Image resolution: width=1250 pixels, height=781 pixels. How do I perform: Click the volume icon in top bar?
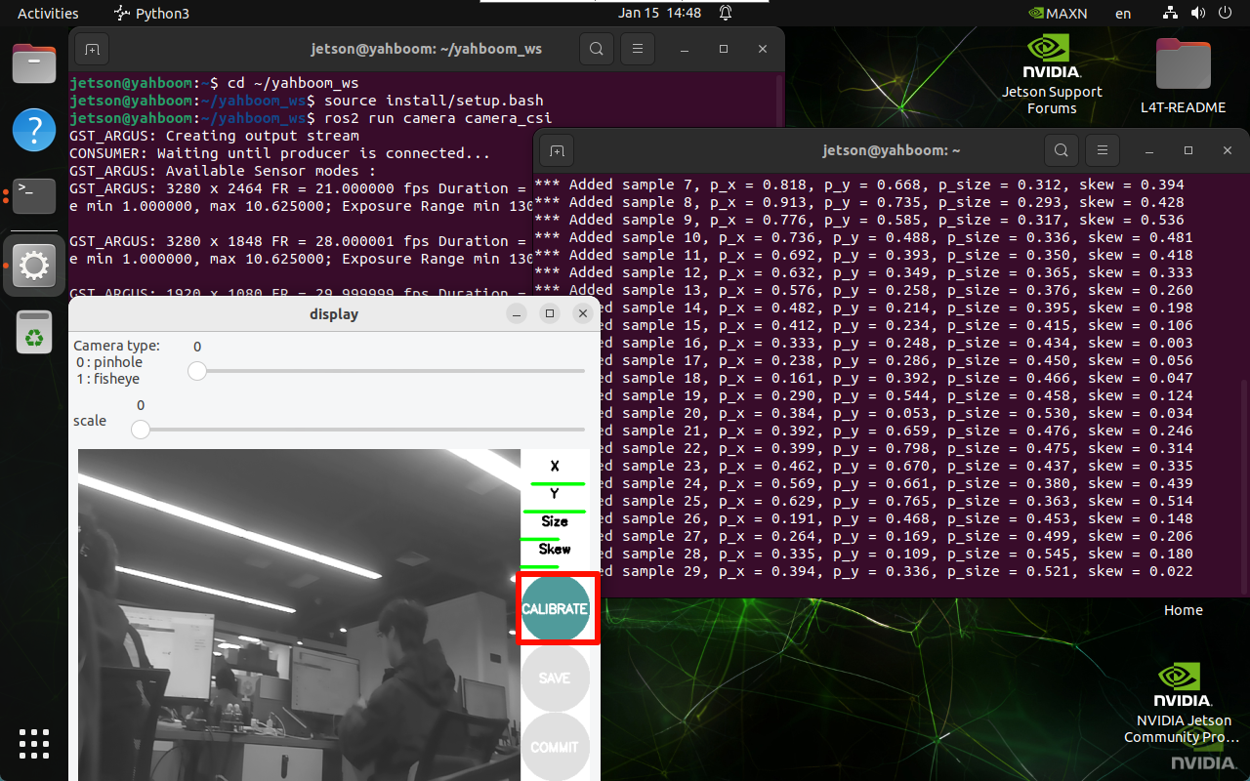(1198, 14)
